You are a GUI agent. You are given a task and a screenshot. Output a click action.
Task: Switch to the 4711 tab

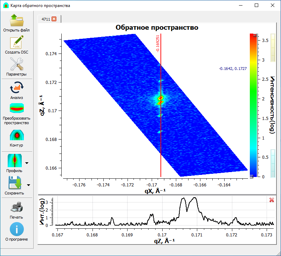coord(46,19)
